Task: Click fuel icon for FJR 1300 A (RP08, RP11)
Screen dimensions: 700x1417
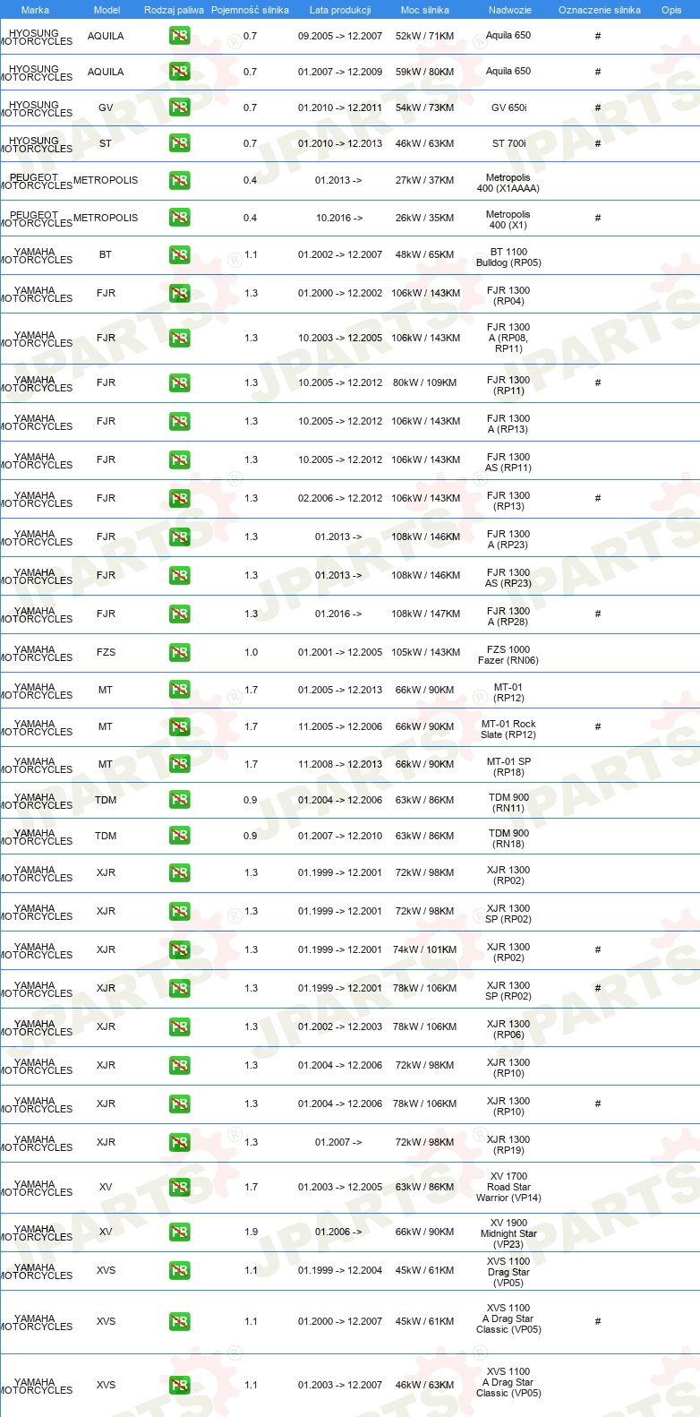Action: [x=180, y=339]
